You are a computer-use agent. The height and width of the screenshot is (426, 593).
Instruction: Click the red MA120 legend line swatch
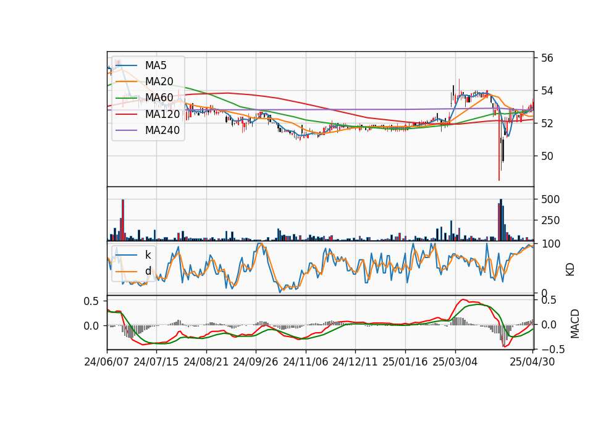127,114
